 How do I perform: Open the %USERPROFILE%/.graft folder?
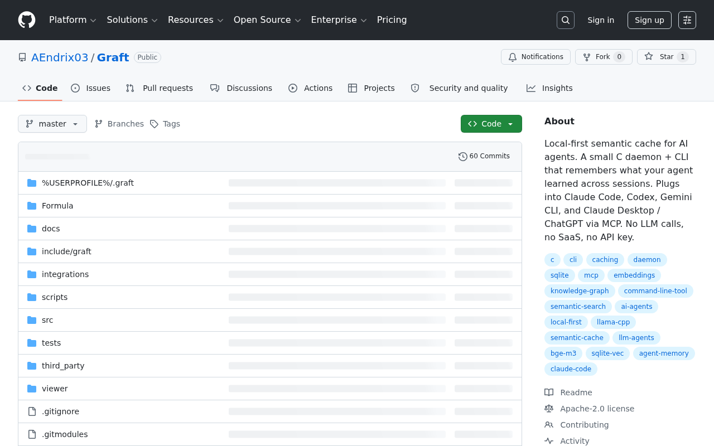pos(88,183)
